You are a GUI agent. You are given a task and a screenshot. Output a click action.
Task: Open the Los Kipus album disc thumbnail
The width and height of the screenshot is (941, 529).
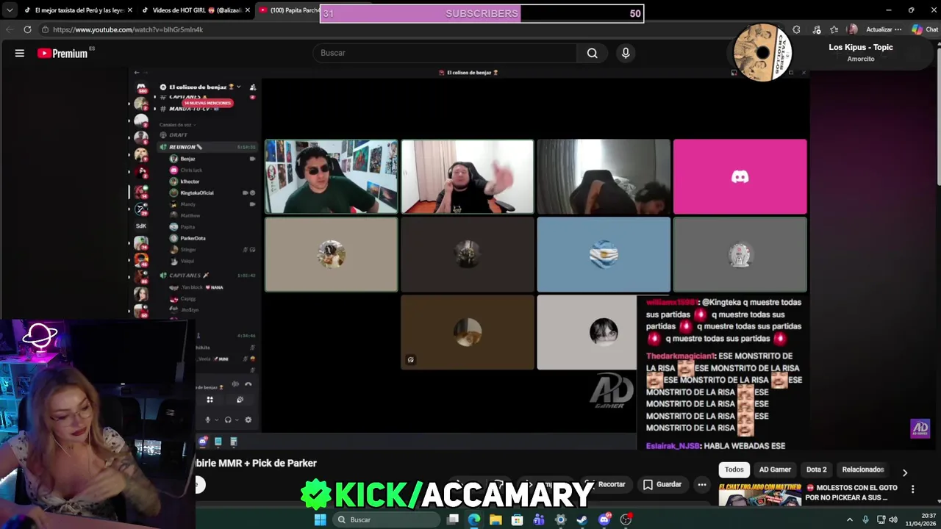(762, 52)
